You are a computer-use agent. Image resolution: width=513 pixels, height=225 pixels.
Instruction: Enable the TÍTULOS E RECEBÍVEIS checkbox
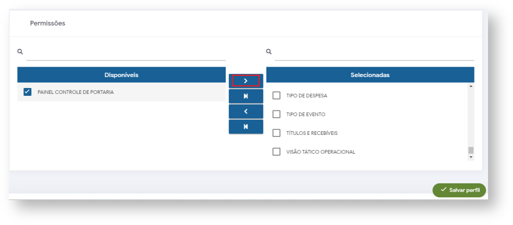(277, 133)
